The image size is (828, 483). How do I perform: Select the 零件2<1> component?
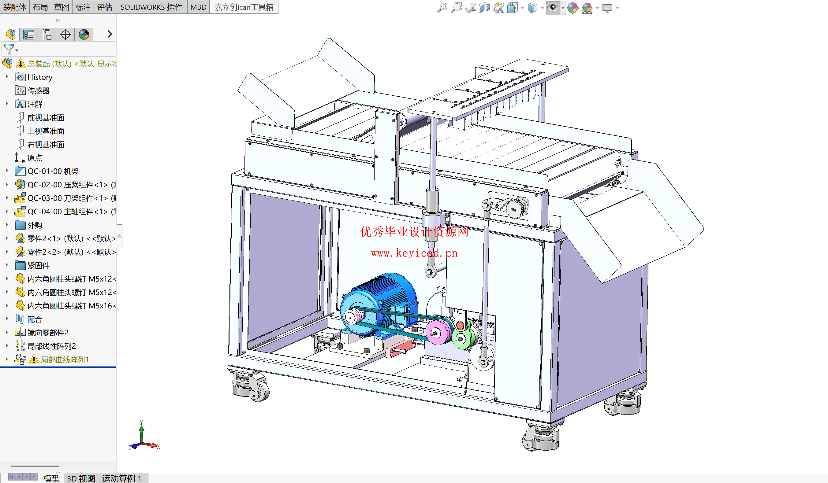(x=65, y=238)
